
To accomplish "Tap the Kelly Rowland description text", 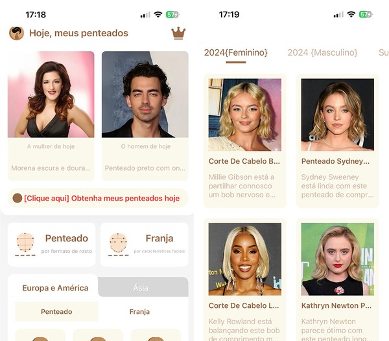I will click(x=244, y=329).
